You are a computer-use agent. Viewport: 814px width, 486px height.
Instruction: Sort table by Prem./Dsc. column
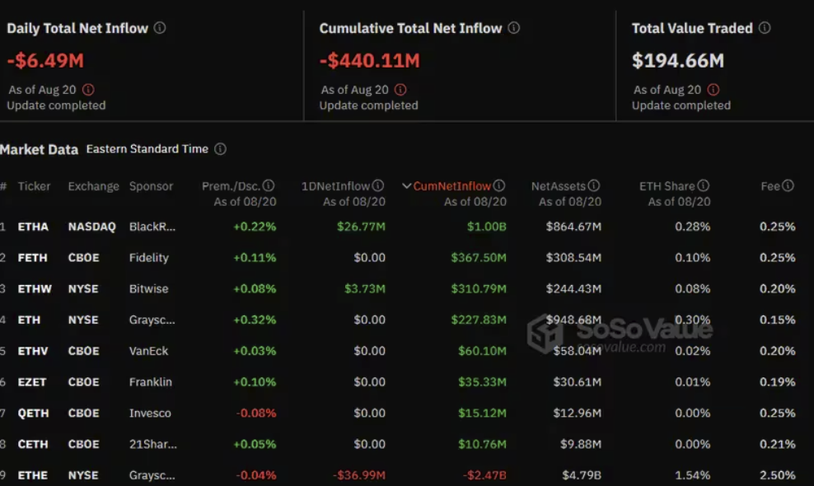pos(231,186)
